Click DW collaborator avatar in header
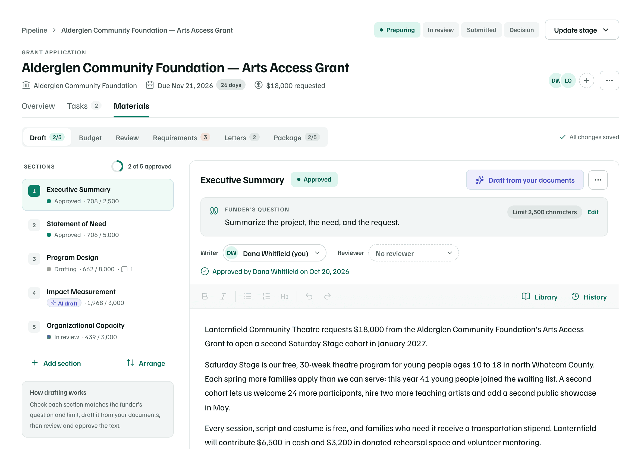 pyautogui.click(x=555, y=80)
